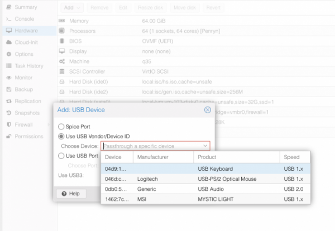Choose the MSI MYSTIC LIGHT row

tap(205, 199)
